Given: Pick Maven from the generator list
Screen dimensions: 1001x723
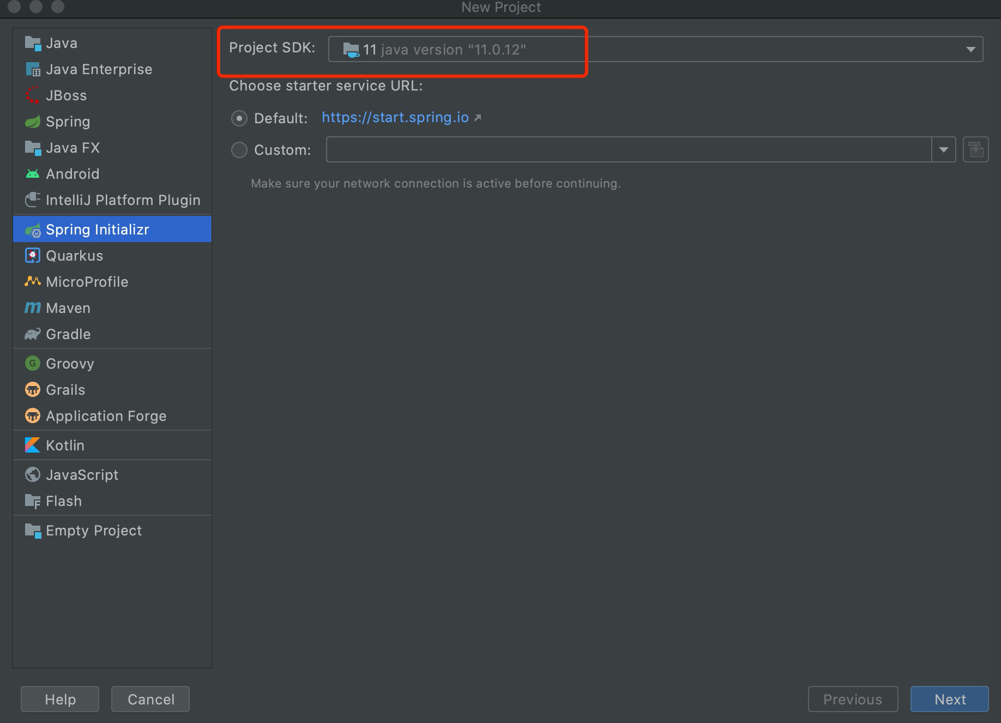Looking at the screenshot, I should point(112,308).
